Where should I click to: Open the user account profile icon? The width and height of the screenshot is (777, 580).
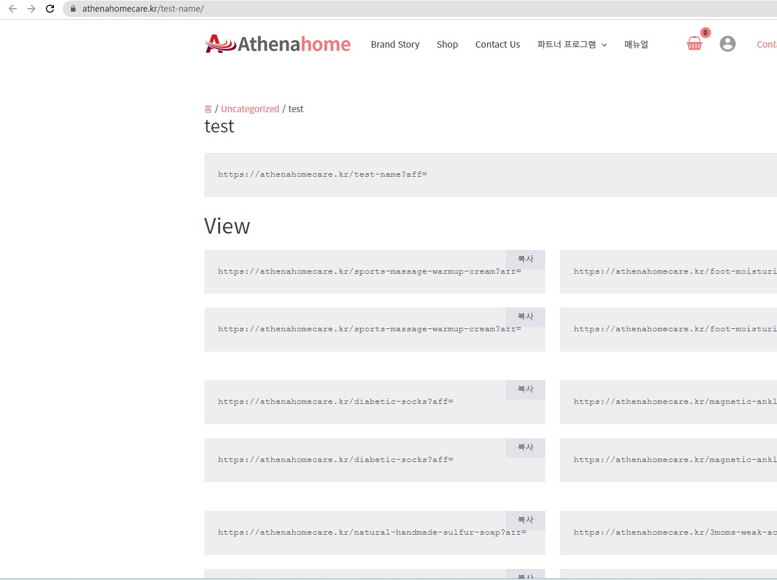click(x=728, y=44)
